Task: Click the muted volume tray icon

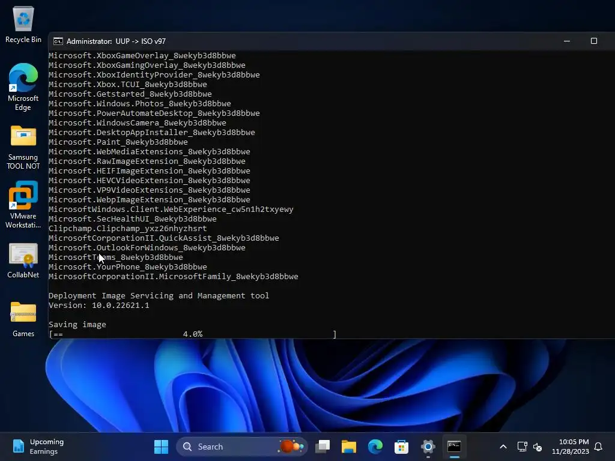Action: (x=538, y=447)
